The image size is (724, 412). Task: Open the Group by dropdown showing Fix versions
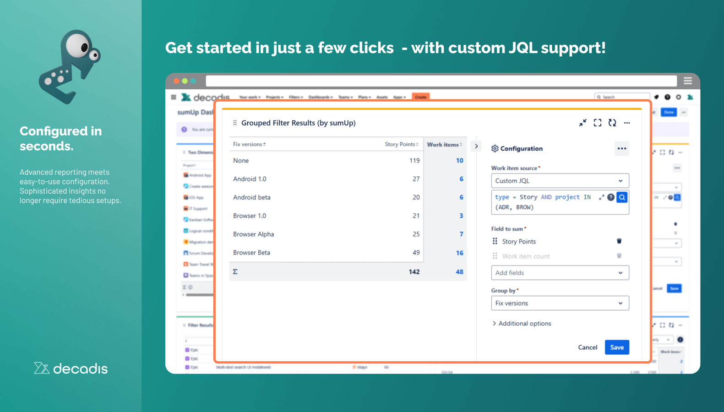[x=560, y=303]
